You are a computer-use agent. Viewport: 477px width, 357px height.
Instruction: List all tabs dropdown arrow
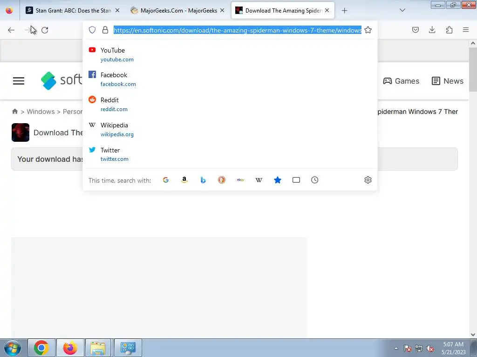(x=402, y=10)
